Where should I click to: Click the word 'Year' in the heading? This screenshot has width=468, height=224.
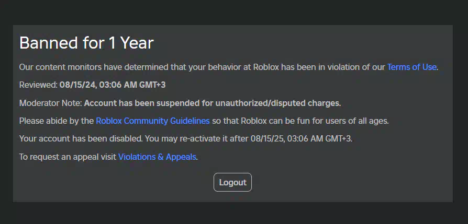point(137,43)
